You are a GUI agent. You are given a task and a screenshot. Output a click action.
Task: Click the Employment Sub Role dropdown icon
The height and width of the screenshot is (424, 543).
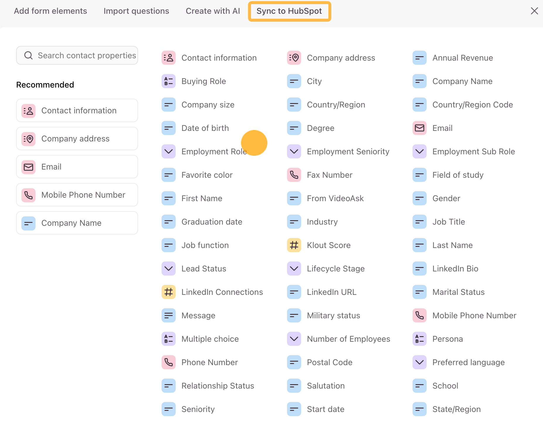pos(420,151)
